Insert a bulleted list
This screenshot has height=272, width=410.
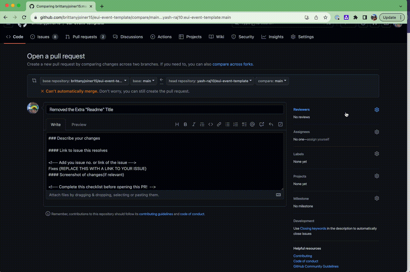click(227, 124)
